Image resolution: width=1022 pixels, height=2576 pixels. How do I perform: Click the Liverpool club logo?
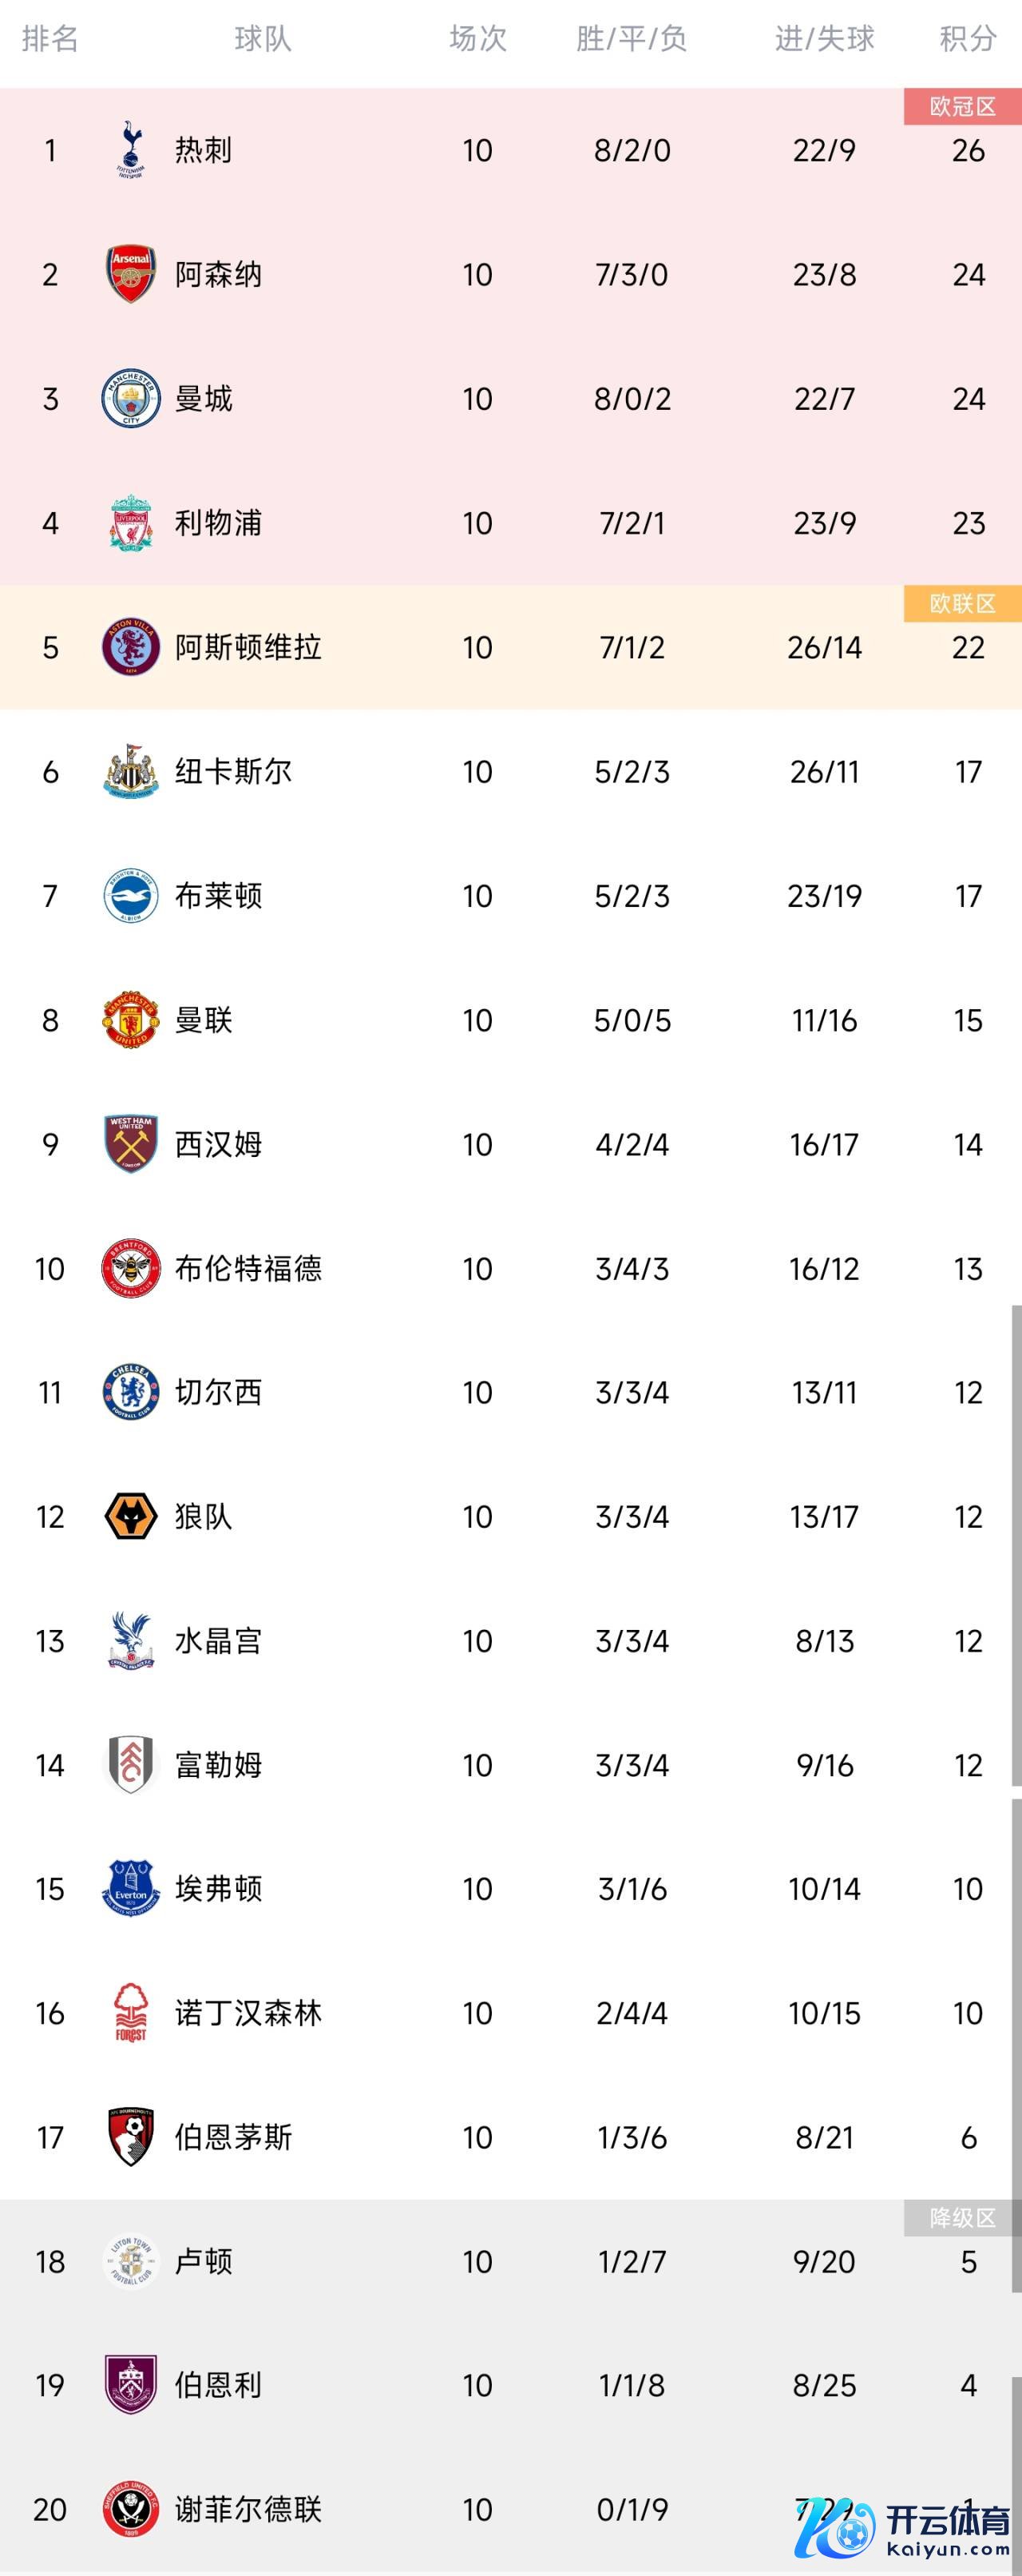click(x=131, y=523)
